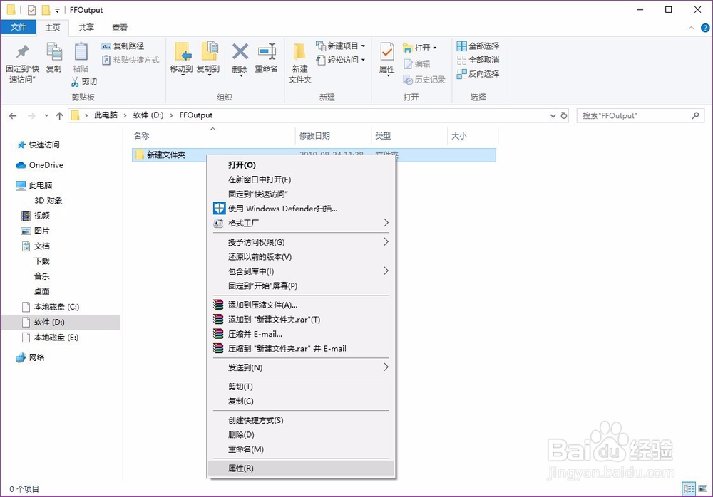Click the Copy icon in the ribbon

coord(54,61)
